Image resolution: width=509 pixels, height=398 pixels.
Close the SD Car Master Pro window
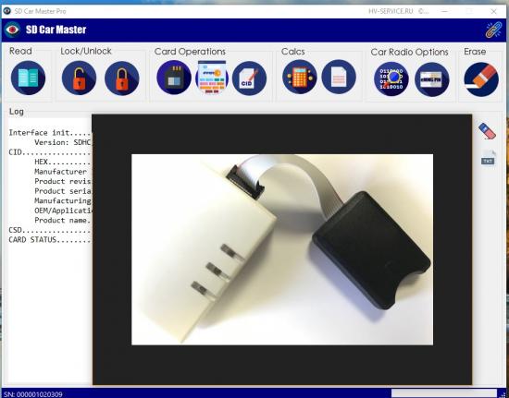494,11
